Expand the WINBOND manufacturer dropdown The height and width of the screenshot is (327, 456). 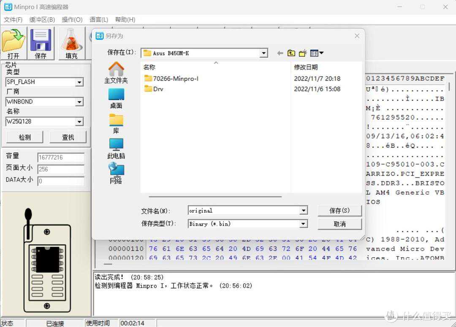coord(79,102)
